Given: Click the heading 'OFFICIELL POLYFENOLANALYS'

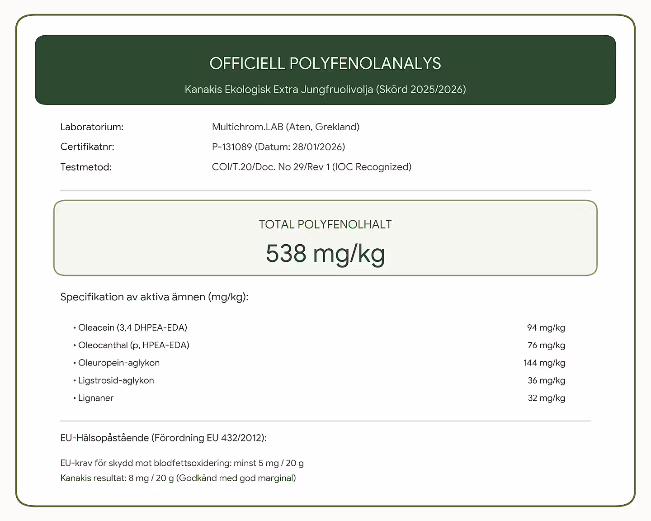Looking at the screenshot, I should click(x=325, y=63).
